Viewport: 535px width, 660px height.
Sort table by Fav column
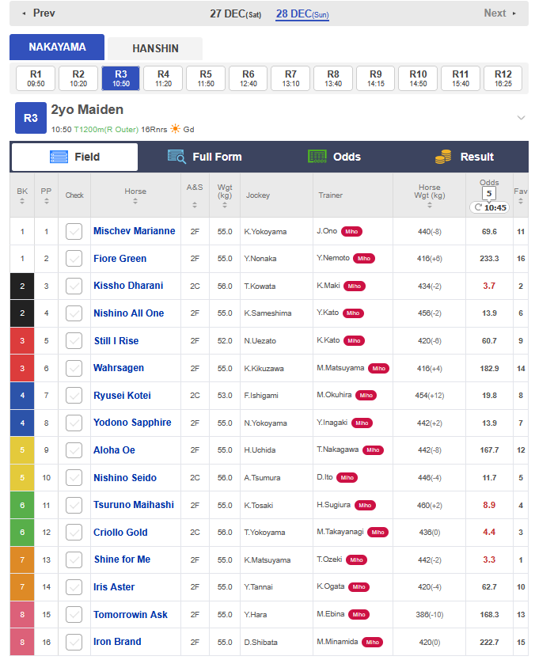521,201
